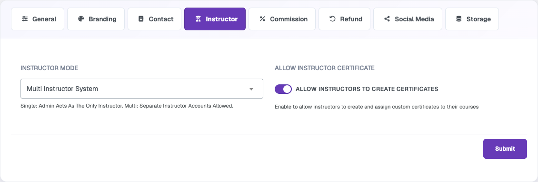Switch to the Branding tab

pos(96,19)
